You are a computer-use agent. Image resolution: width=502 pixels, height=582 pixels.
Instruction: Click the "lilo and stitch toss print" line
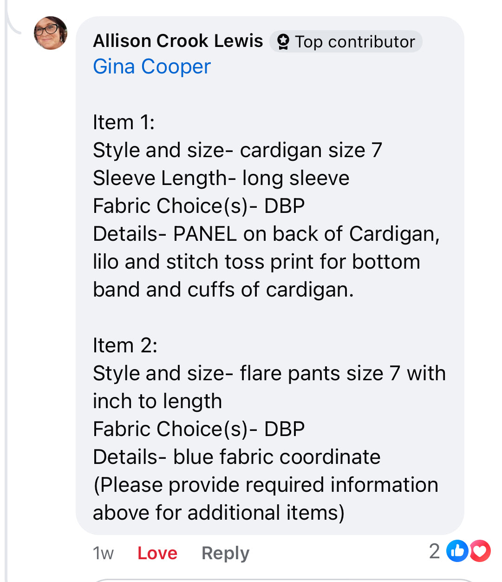click(256, 262)
